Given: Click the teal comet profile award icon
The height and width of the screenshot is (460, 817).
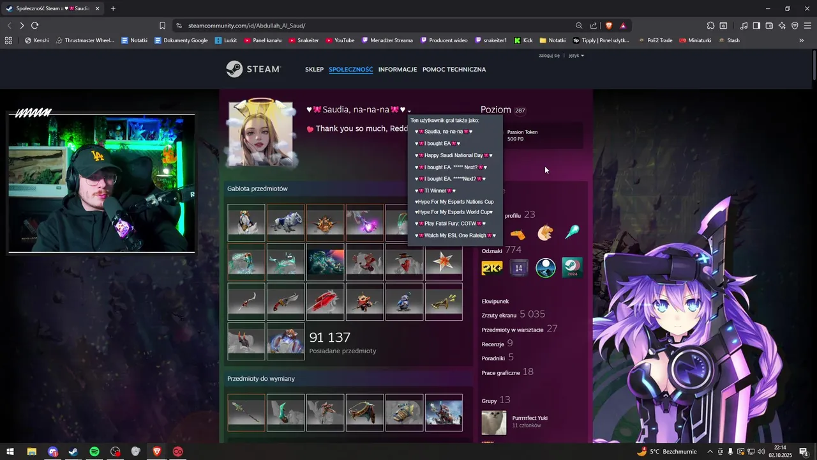Looking at the screenshot, I should (x=573, y=233).
